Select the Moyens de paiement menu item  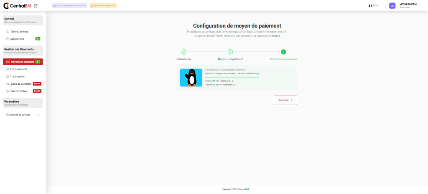click(x=23, y=62)
